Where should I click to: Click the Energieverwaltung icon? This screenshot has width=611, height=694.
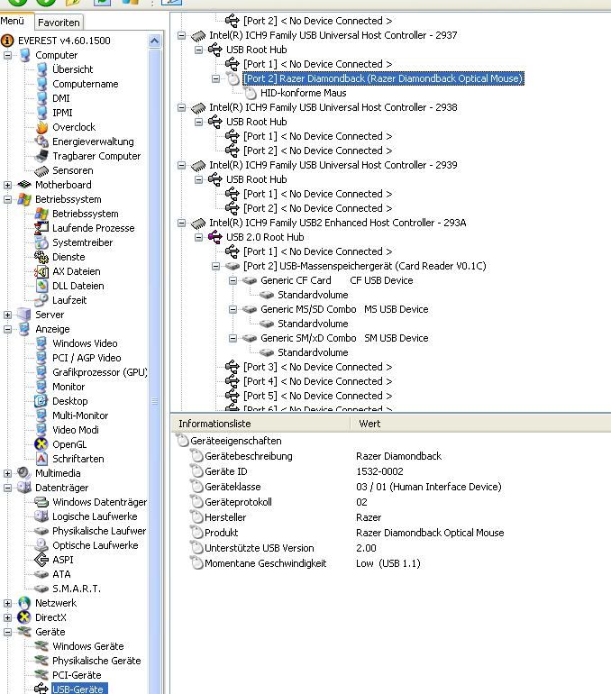[41, 142]
